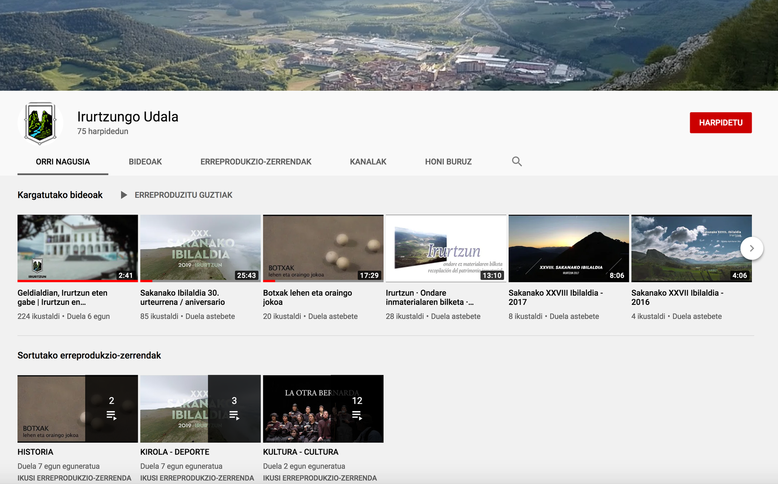The width and height of the screenshot is (778, 484).
Task: Click ERREPRODUZITU GUZTIAK link
Action: point(184,195)
